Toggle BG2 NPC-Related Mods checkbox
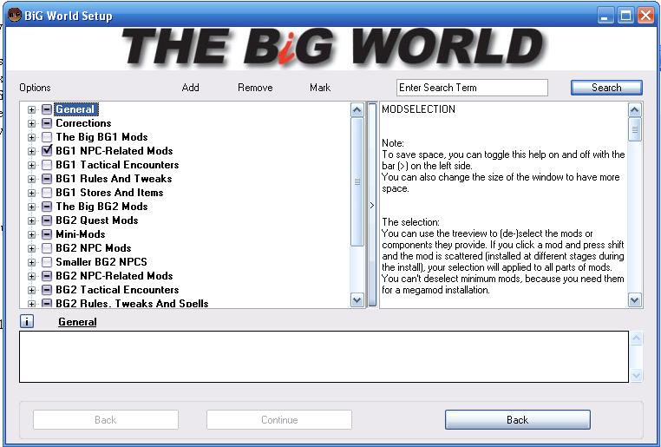The width and height of the screenshot is (661, 447). pyautogui.click(x=47, y=276)
